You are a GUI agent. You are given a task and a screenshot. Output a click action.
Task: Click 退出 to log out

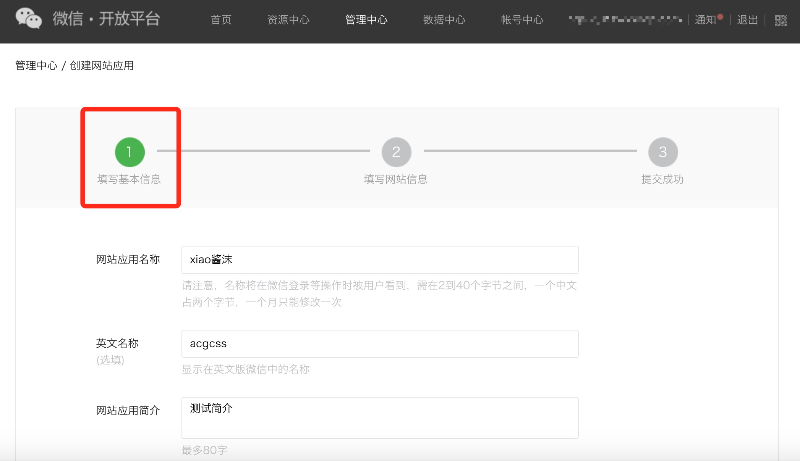[747, 20]
